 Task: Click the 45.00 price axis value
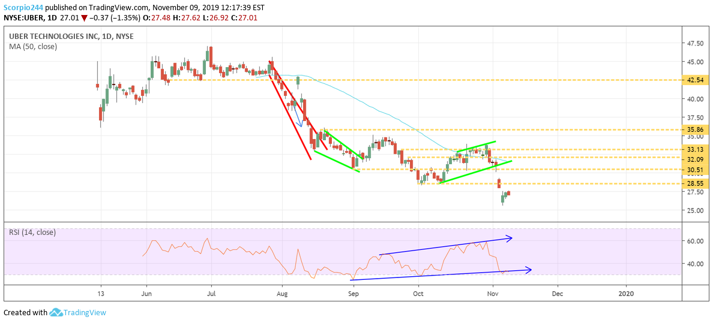pyautogui.click(x=695, y=62)
